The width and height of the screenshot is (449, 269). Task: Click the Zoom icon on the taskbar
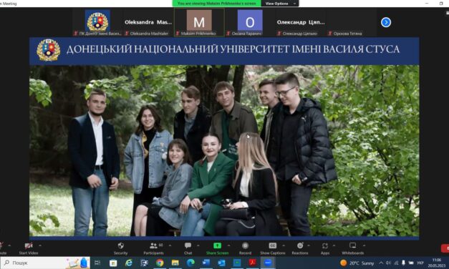(268, 263)
